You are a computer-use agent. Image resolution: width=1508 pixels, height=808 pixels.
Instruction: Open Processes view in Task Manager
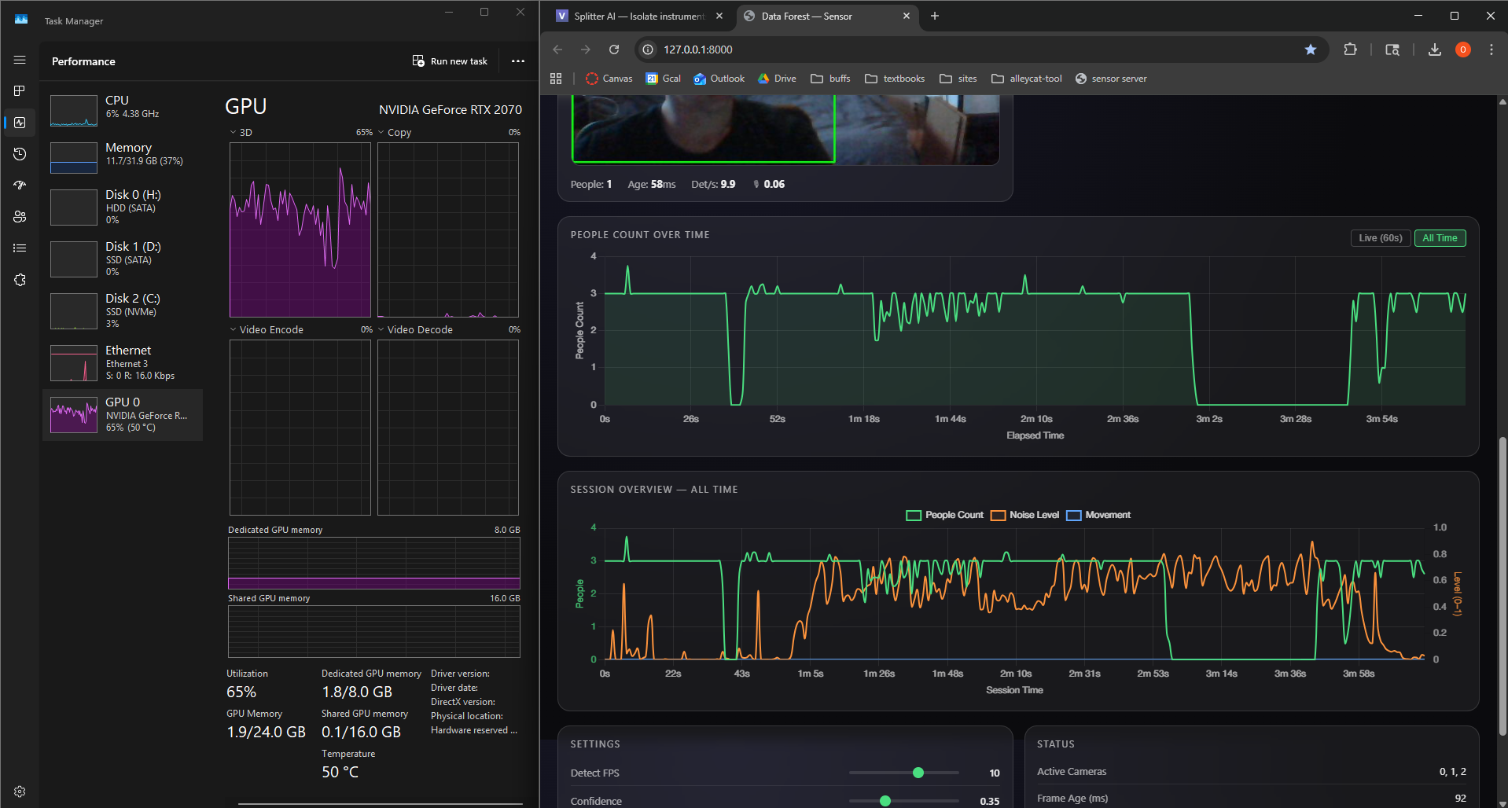point(19,90)
